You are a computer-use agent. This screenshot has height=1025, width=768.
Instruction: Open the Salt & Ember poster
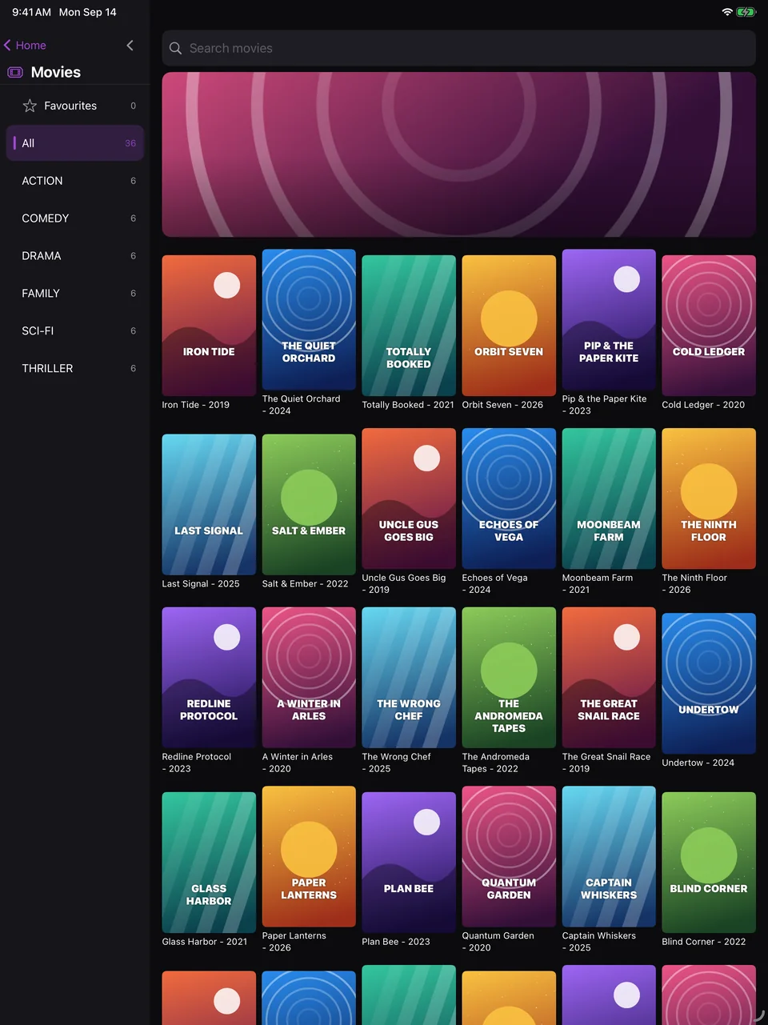click(x=309, y=505)
